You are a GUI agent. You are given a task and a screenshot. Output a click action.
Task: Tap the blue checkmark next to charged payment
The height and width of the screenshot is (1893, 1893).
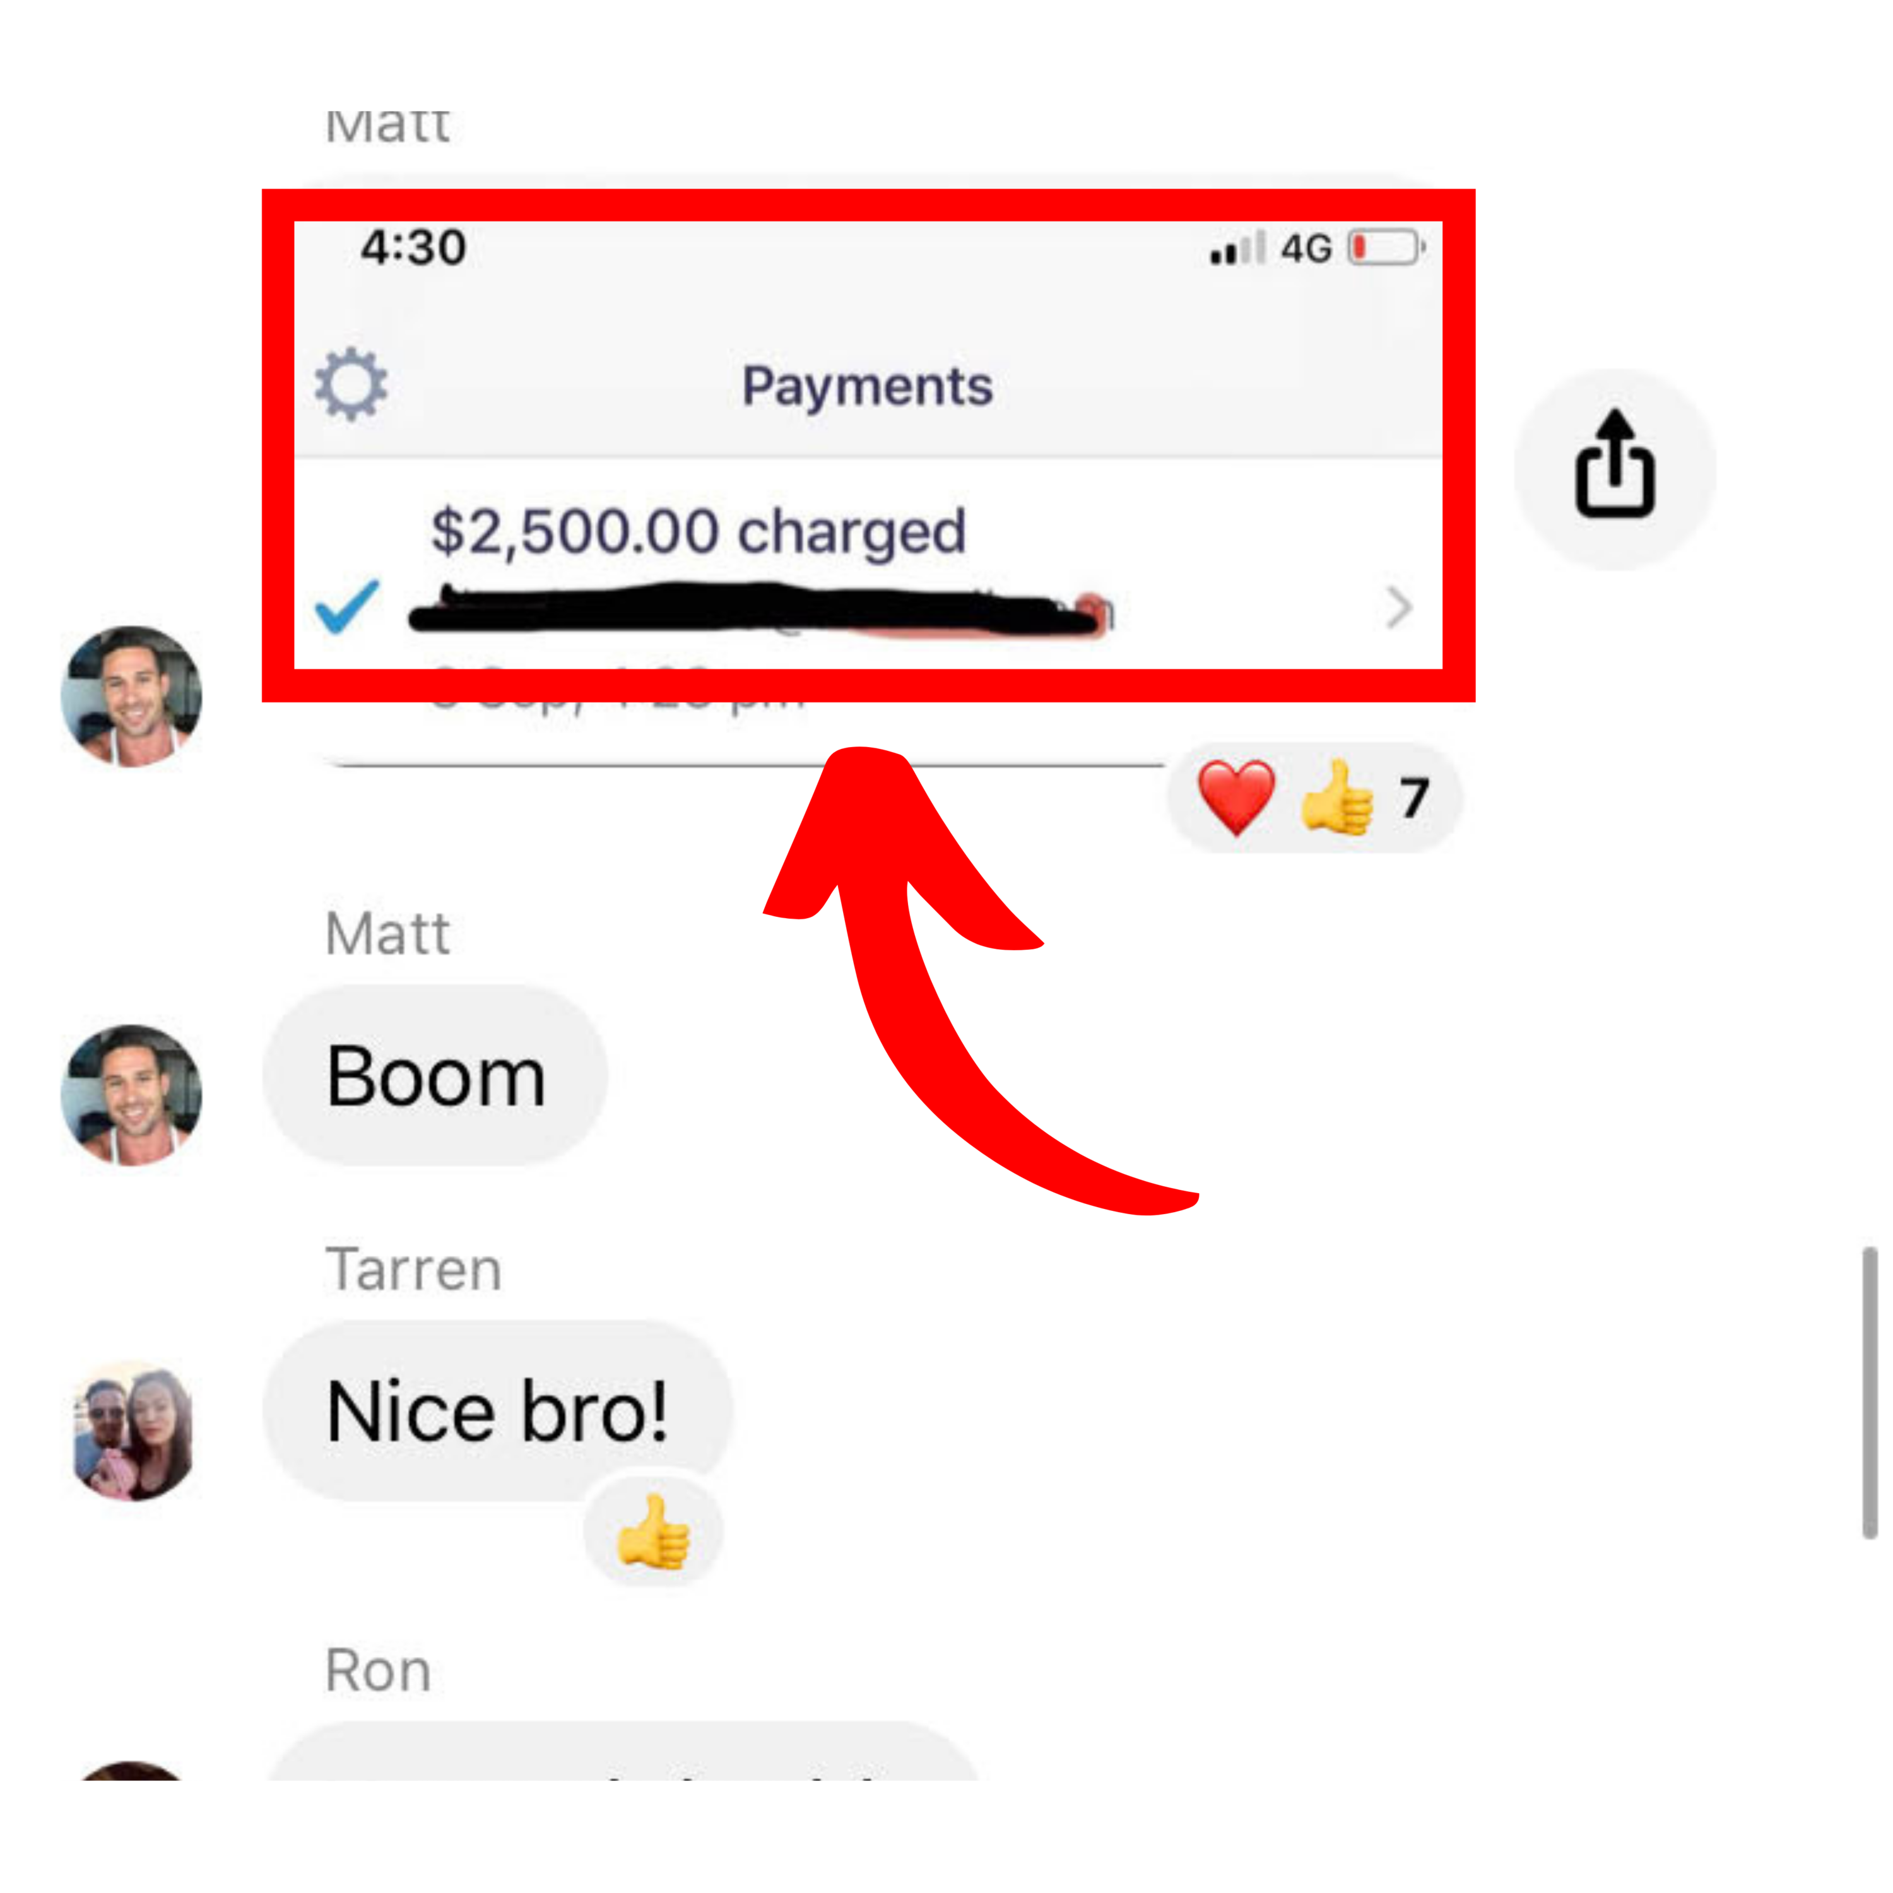click(x=347, y=606)
